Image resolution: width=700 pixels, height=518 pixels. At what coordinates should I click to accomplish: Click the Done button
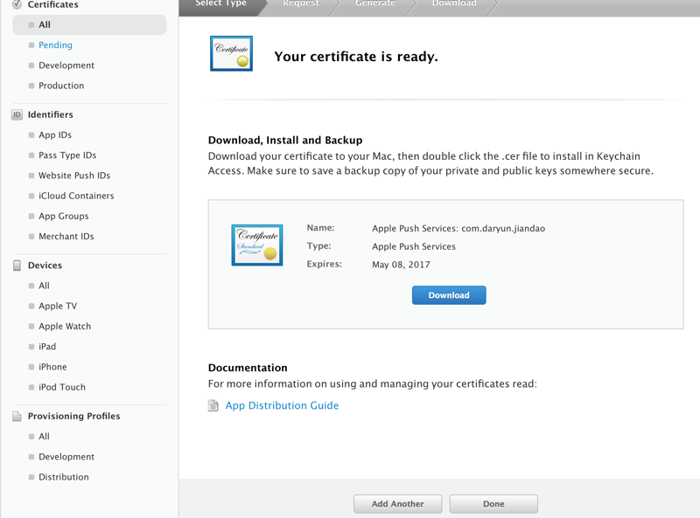coord(493,504)
